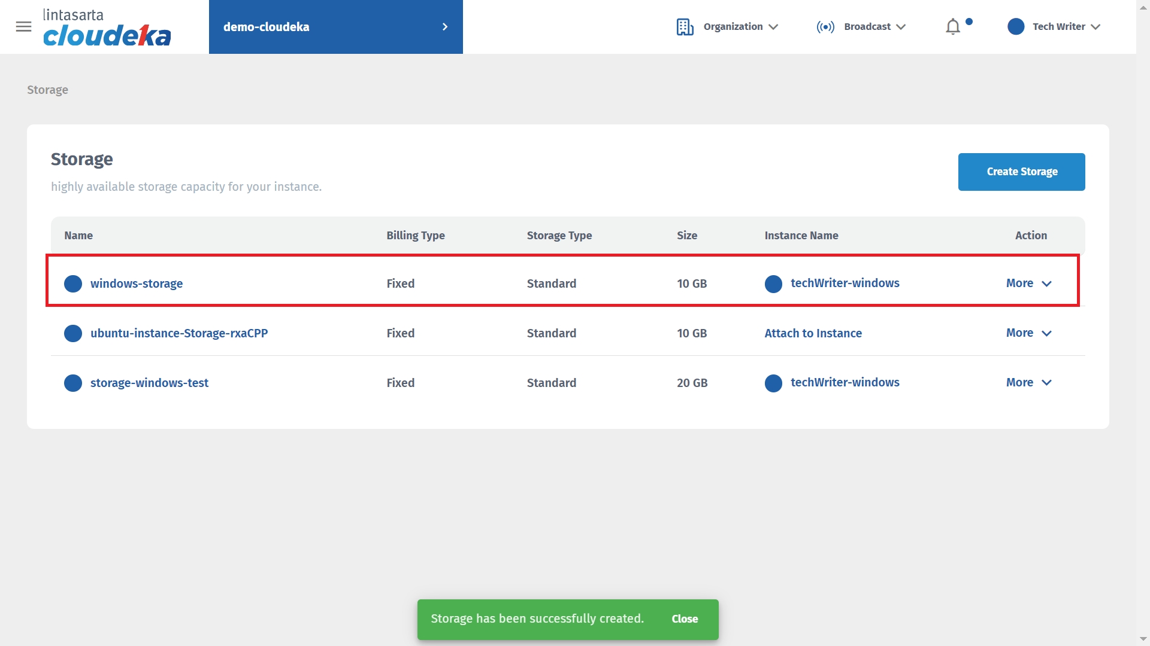Expand the More dropdown for storage-windows-test
This screenshot has height=646, width=1150.
1028,383
